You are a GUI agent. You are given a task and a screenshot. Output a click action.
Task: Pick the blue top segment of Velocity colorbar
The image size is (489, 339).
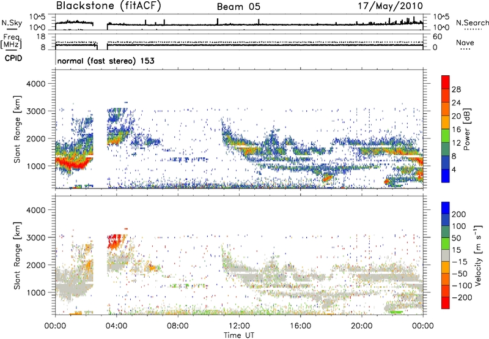click(x=446, y=208)
